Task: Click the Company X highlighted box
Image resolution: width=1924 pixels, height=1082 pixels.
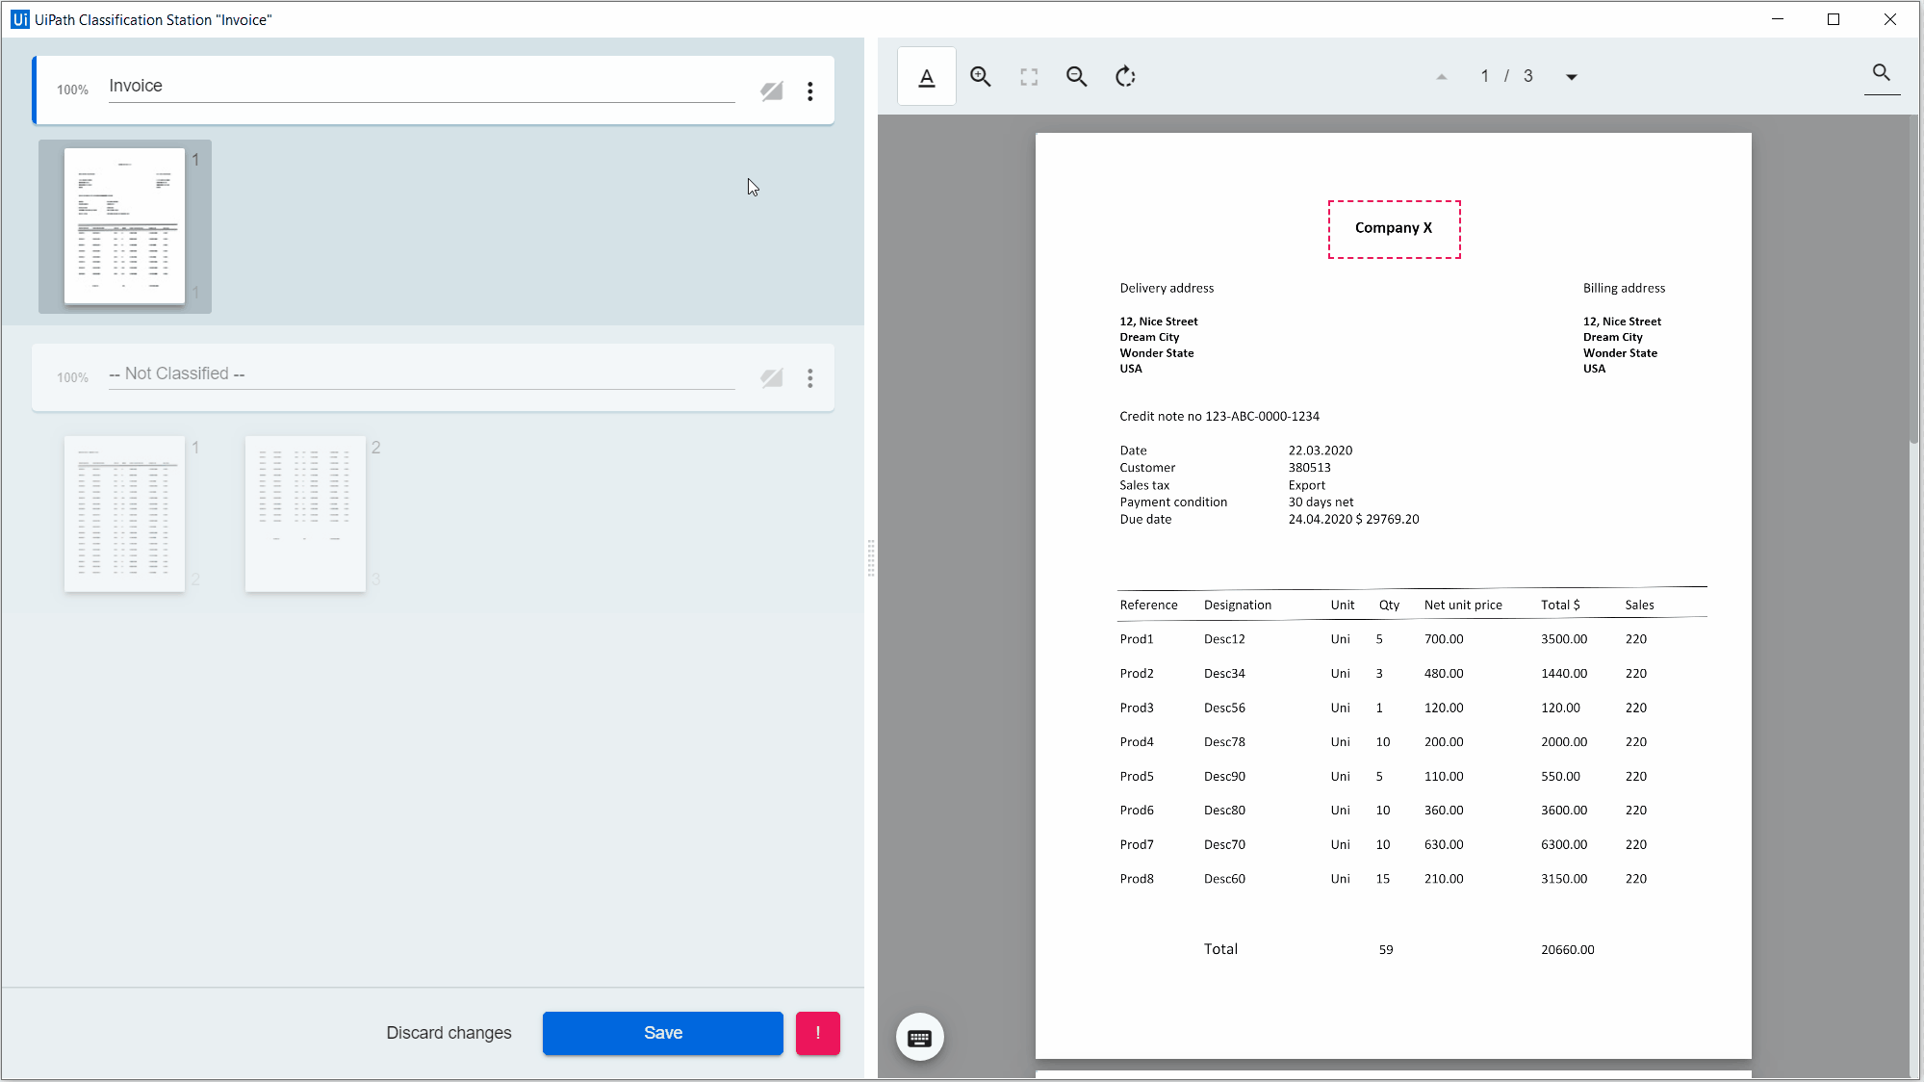Action: pyautogui.click(x=1395, y=229)
